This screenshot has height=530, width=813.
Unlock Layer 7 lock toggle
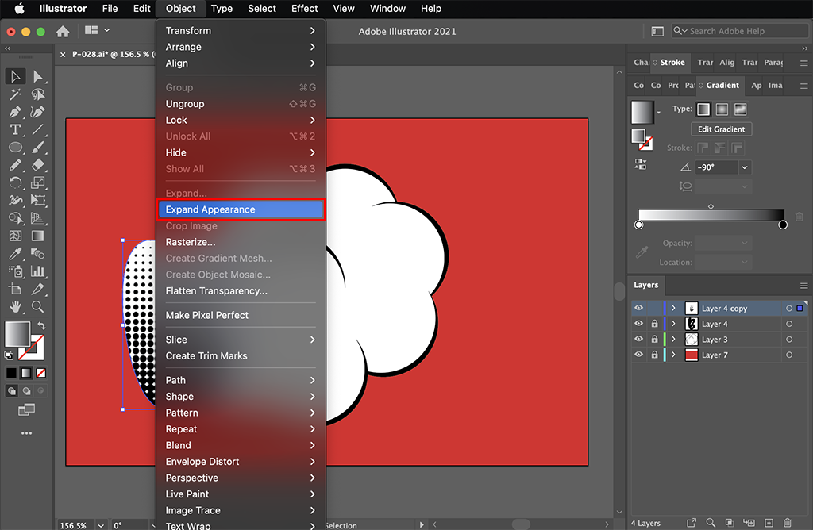(x=654, y=355)
